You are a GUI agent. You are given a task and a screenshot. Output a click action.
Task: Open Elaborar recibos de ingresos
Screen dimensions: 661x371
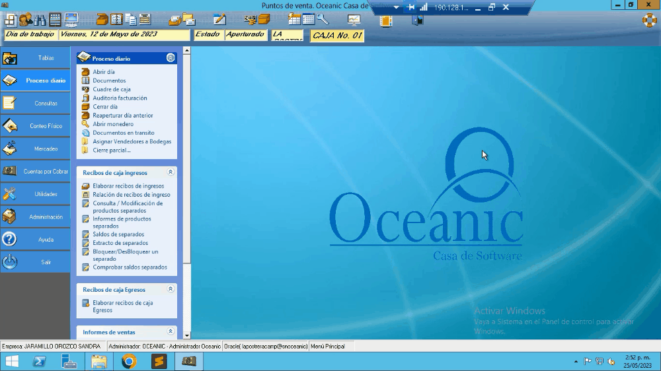point(128,186)
